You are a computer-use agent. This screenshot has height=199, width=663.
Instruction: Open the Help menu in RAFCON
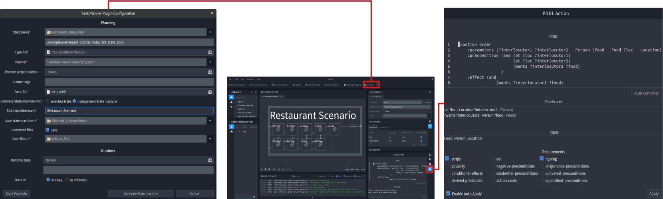tap(259, 79)
